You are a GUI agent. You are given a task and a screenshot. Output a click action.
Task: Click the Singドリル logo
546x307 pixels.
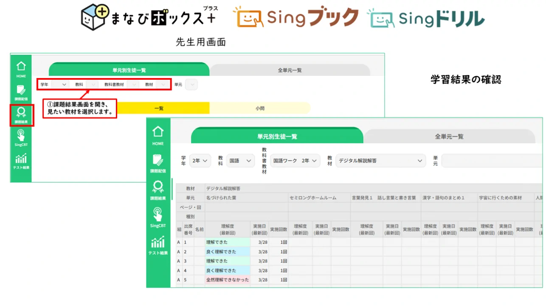pos(426,18)
